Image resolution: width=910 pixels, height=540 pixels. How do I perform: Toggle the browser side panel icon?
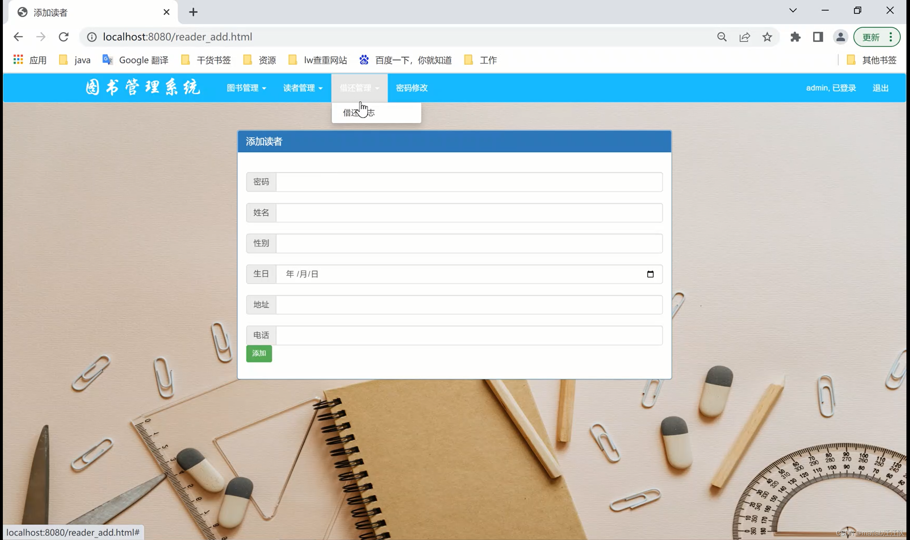818,37
